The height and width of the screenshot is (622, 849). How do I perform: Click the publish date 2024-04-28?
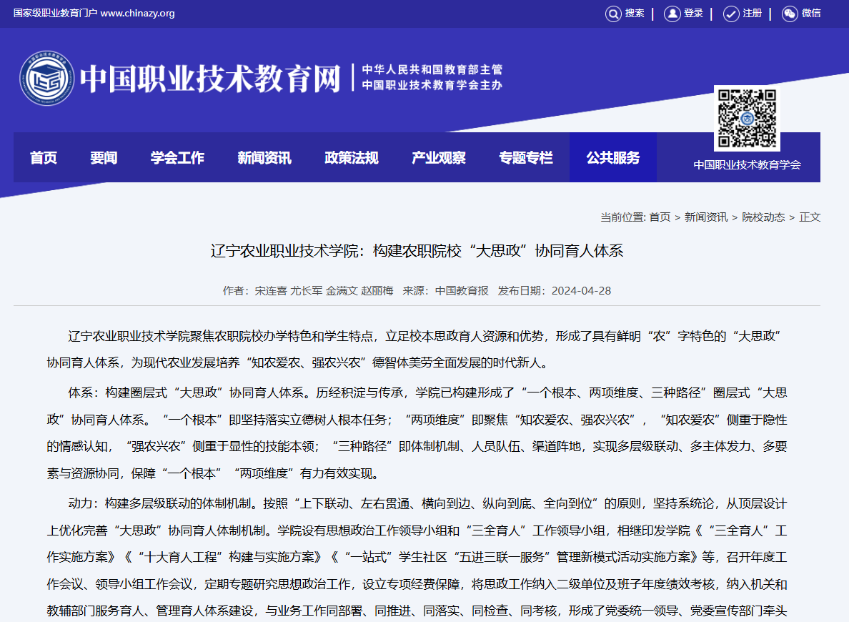(581, 291)
